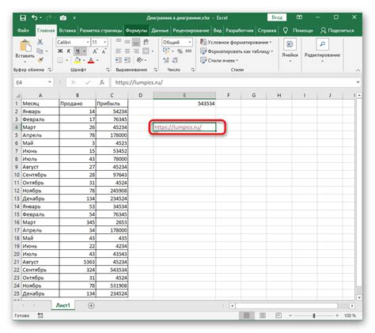Screen dimensions: 375x333
Task: Click the Undo arrow icon
Action: (x=35, y=17)
